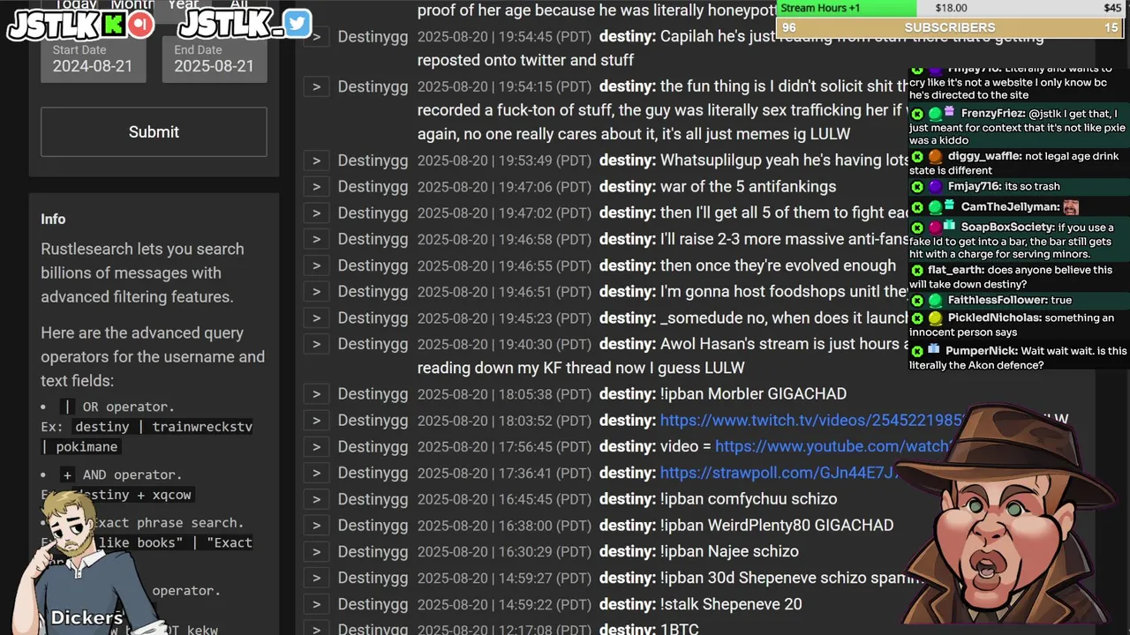
Task: Click the green X icon beside CamTheJellyman
Action: tap(917, 207)
